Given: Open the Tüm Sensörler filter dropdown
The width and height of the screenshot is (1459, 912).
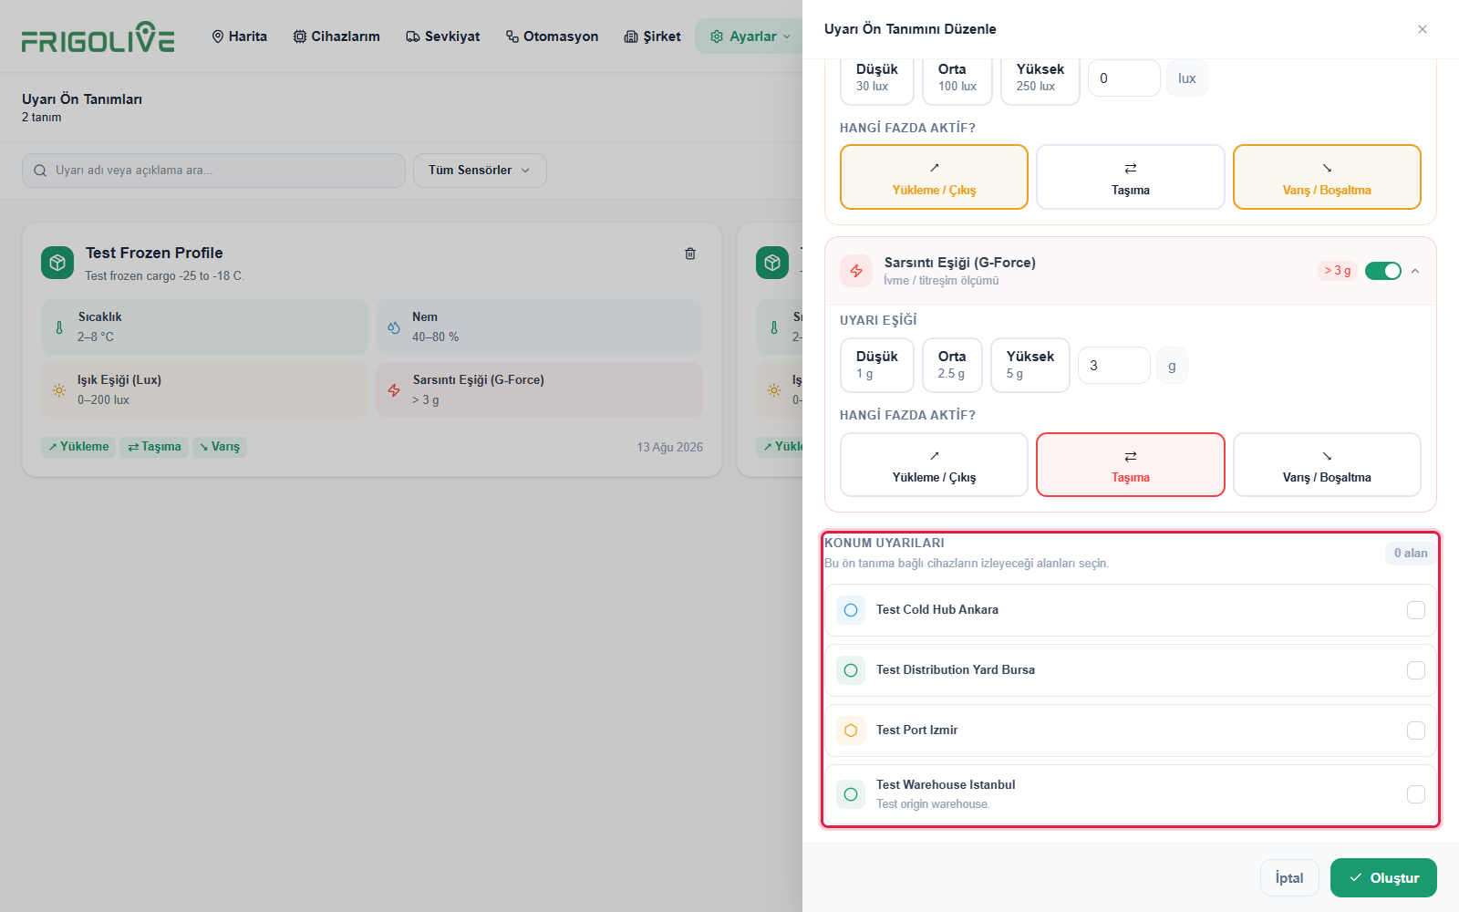Looking at the screenshot, I should (x=480, y=171).
